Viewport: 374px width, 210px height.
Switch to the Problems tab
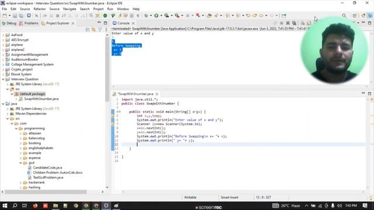coord(29,23)
